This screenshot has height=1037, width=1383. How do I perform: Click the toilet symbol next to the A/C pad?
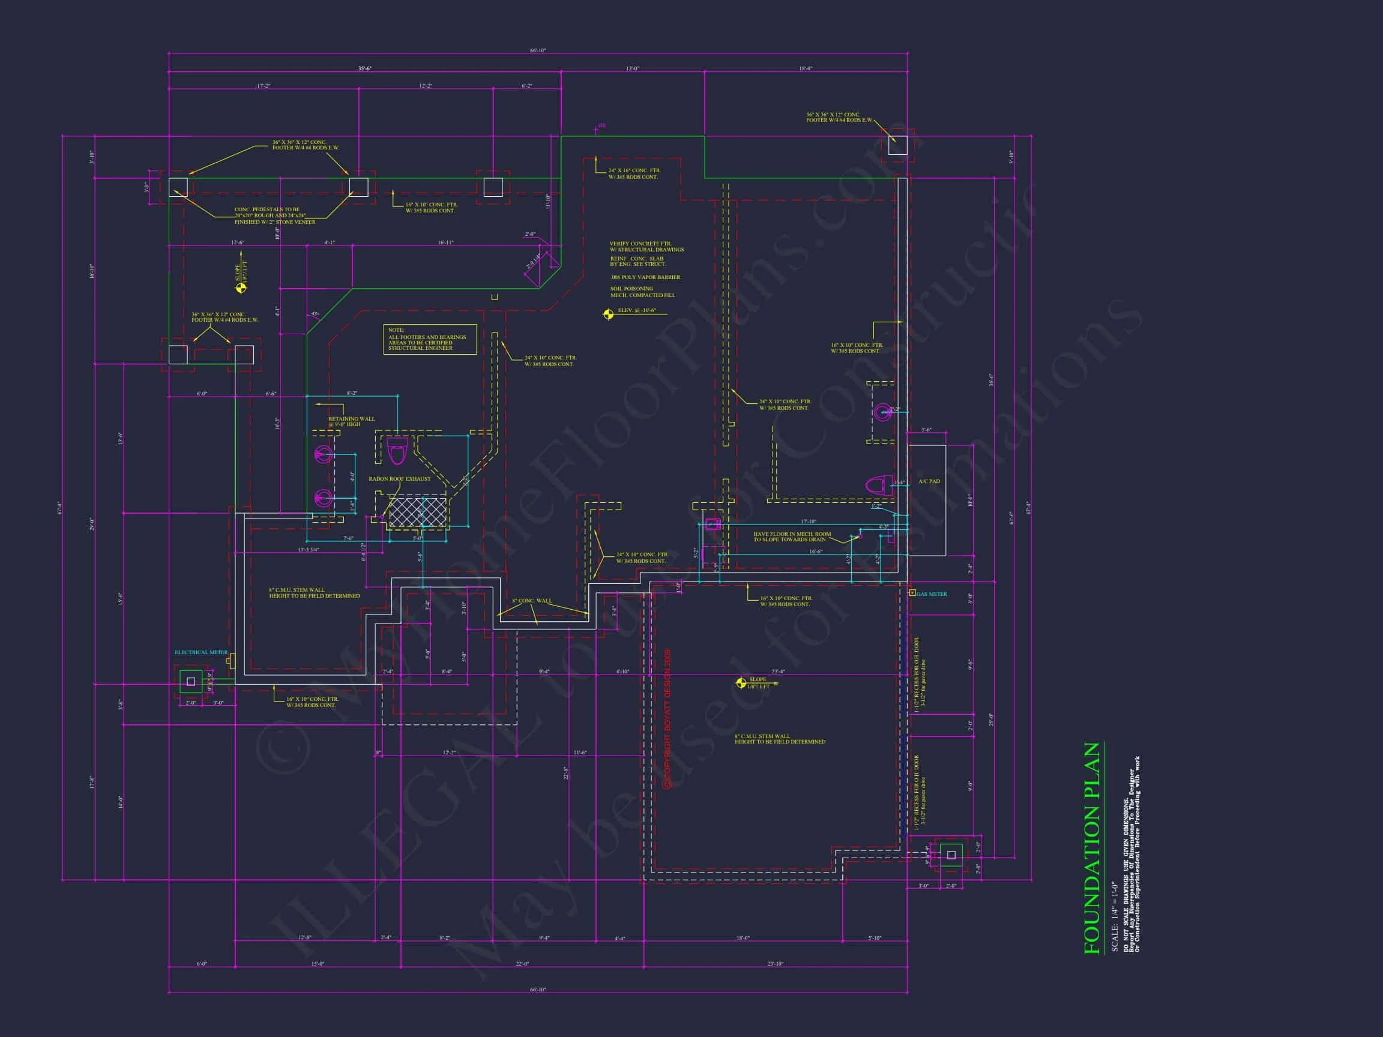pyautogui.click(x=878, y=484)
